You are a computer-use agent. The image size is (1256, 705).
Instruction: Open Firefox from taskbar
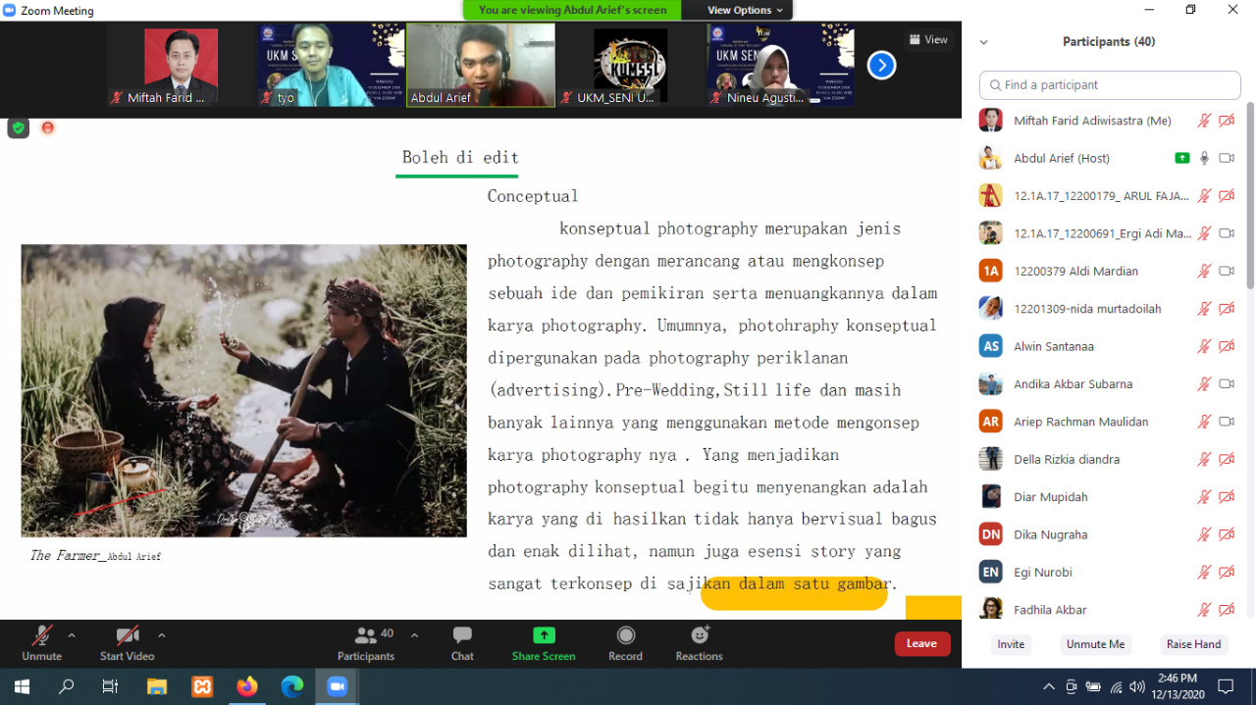pos(247,686)
